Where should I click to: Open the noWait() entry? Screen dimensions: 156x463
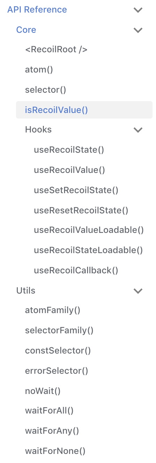pos(43,391)
